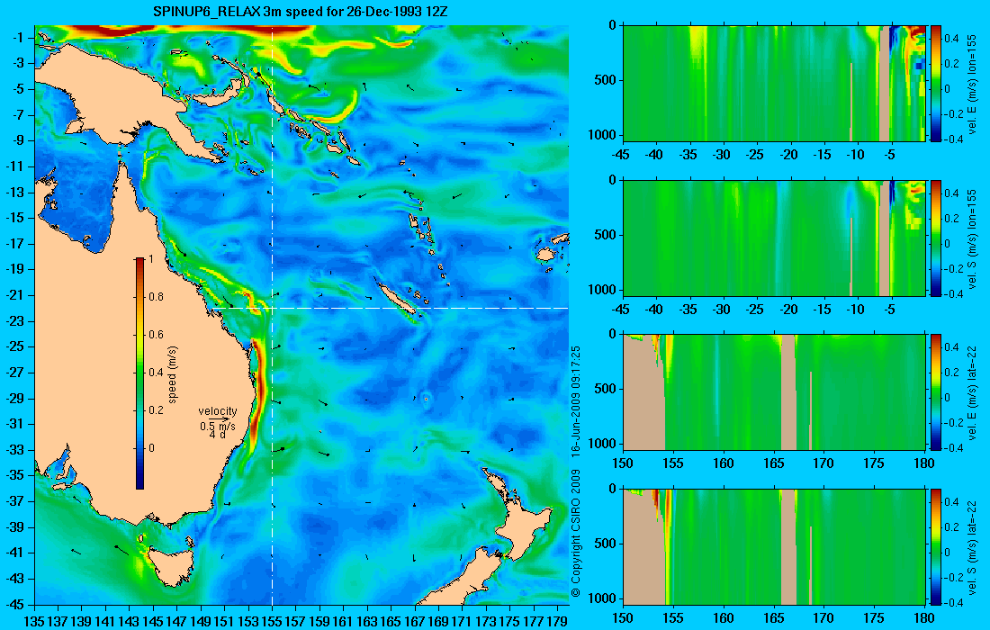The width and height of the screenshot is (990, 630).
Task: Click the '1000' depth tick of the vel. S lat=-22 section
Action: pos(603,598)
